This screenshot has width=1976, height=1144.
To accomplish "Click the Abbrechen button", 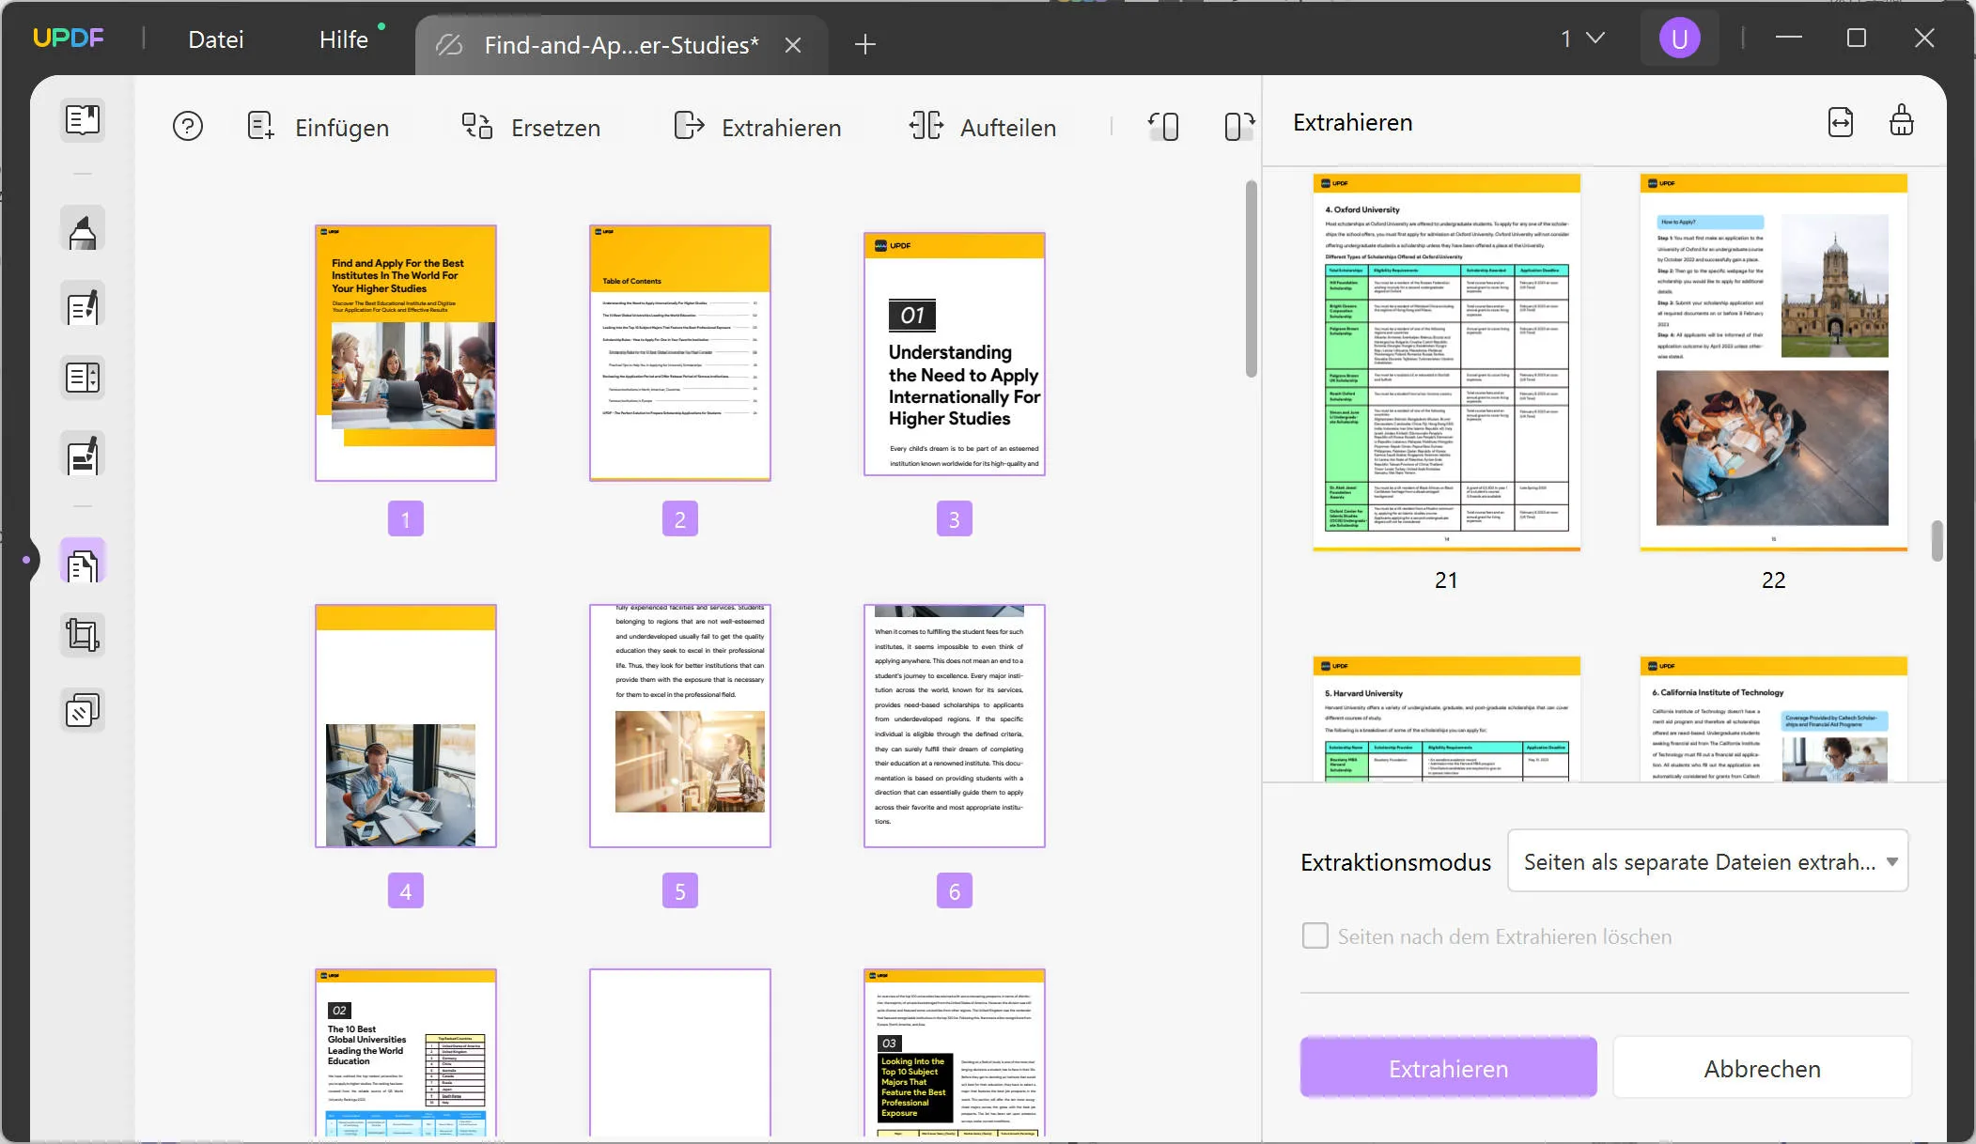I will (1763, 1068).
